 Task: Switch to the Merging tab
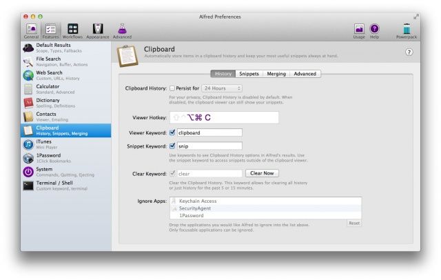[x=276, y=74]
